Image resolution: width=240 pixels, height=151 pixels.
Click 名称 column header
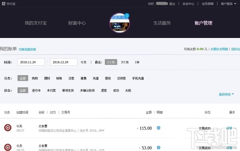click(x=41, y=112)
